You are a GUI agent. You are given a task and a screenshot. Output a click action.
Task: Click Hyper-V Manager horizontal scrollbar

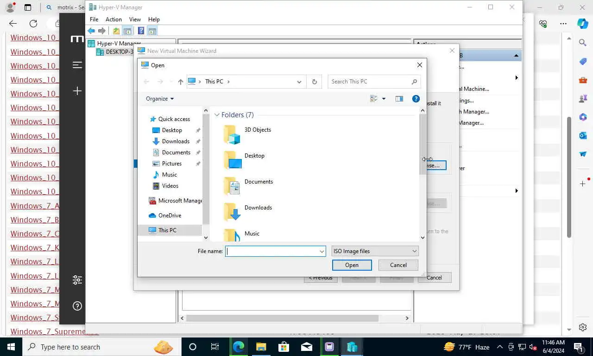[x=295, y=318]
